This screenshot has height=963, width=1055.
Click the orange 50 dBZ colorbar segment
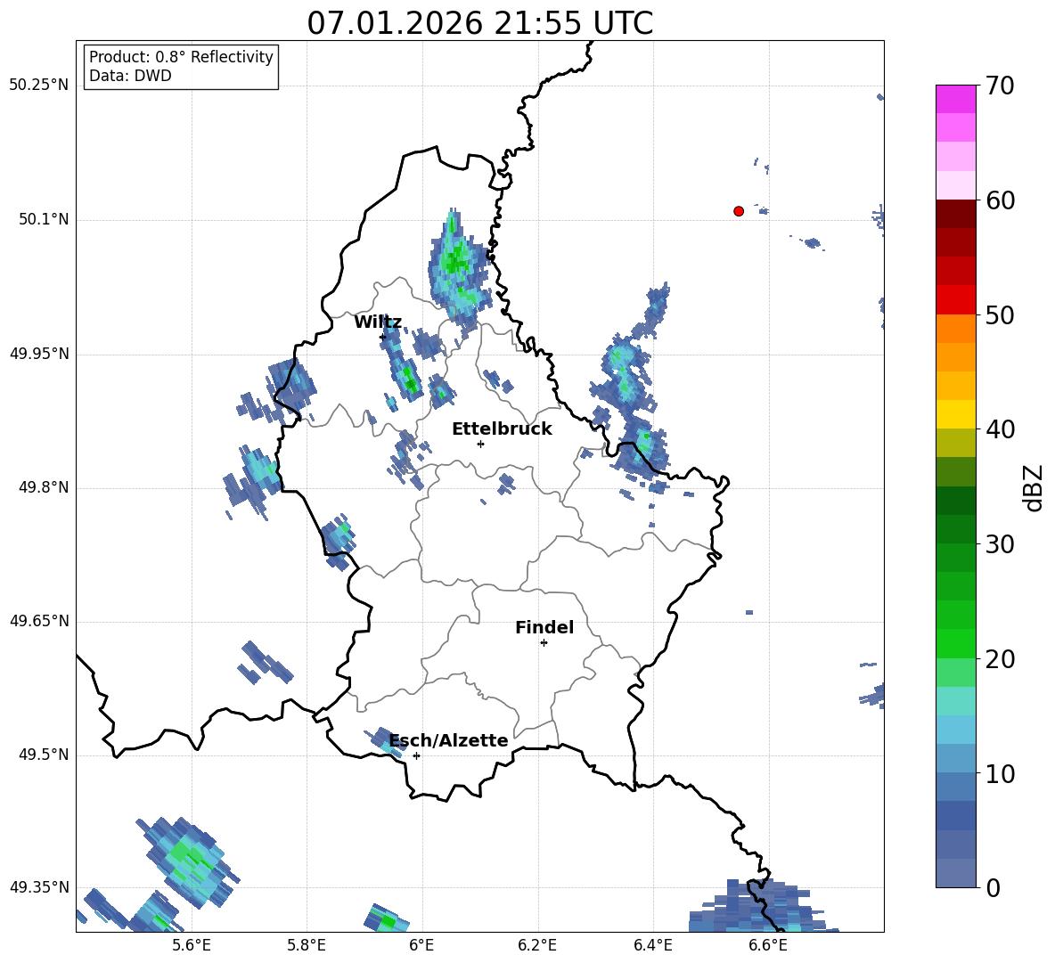tap(955, 328)
